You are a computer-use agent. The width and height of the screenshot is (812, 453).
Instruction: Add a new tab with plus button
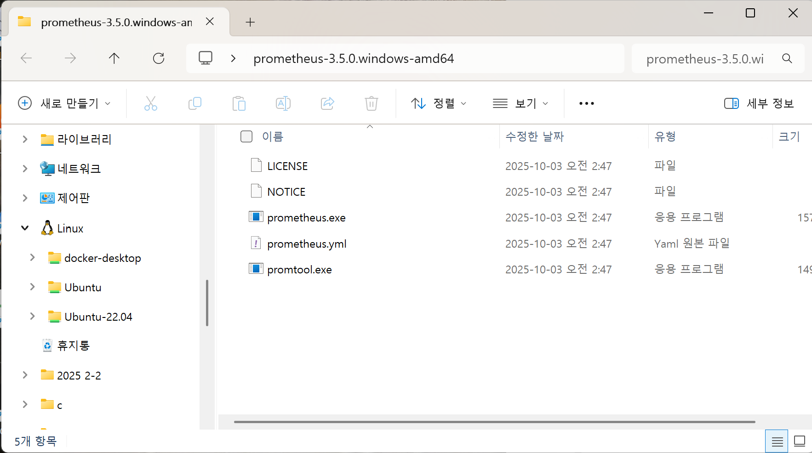[250, 22]
